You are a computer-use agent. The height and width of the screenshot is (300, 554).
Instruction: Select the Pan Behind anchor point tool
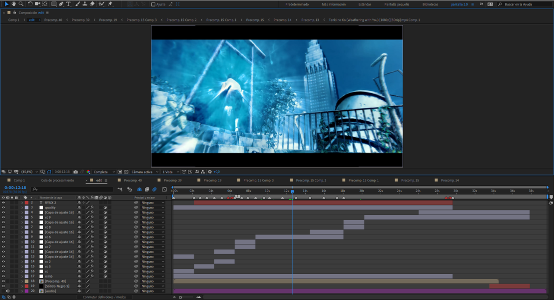coord(45,4)
